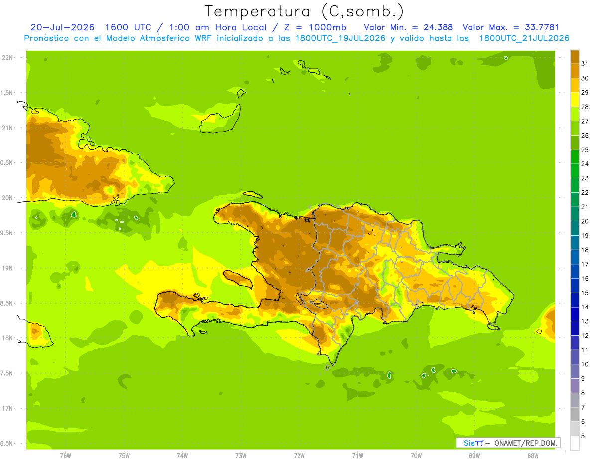Image resolution: width=598 pixels, height=462 pixels.
Task: Click the '76W' longitude axis label
Action: (65, 456)
